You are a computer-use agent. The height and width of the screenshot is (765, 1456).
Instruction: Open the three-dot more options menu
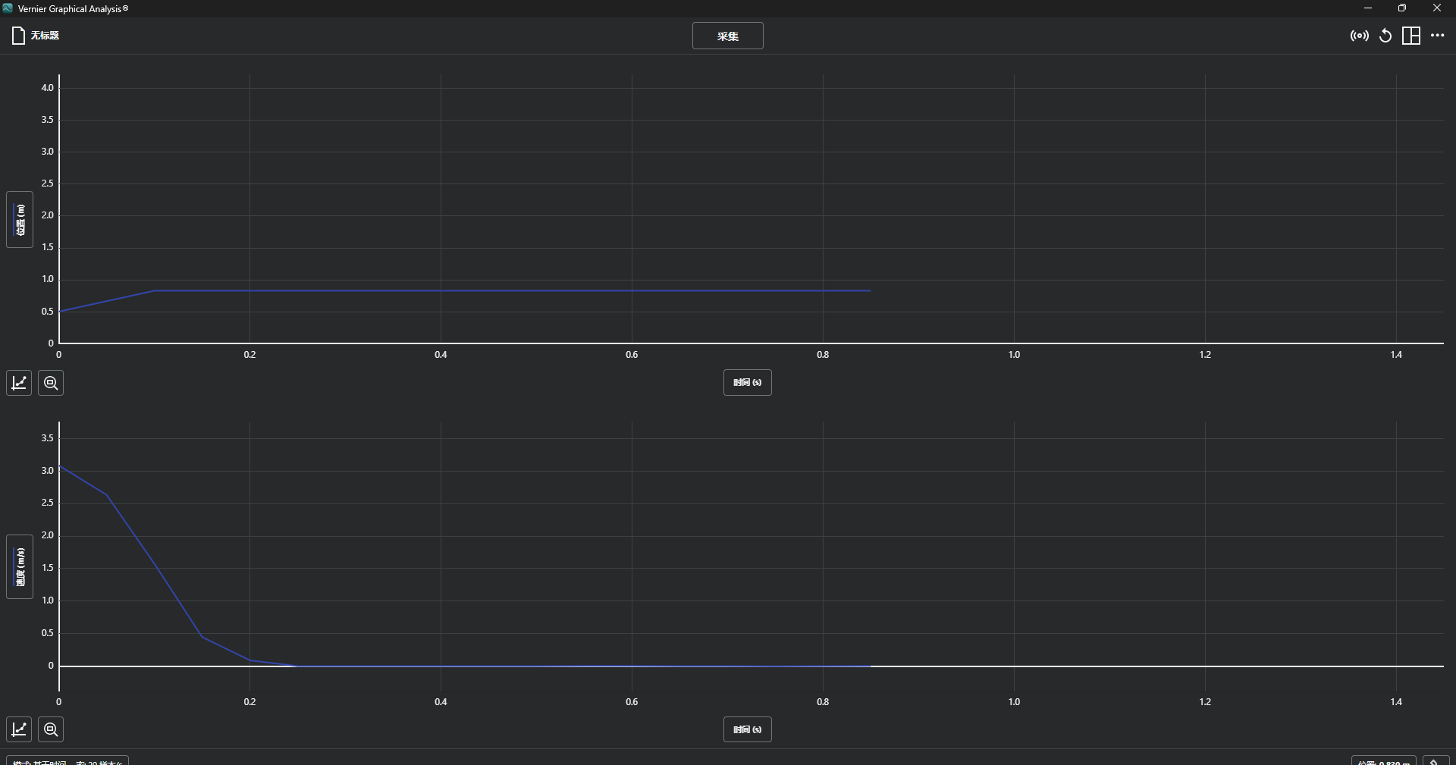(1437, 36)
